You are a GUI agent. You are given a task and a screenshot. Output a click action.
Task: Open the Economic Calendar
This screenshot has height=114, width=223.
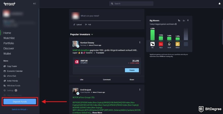[x=15, y=71]
